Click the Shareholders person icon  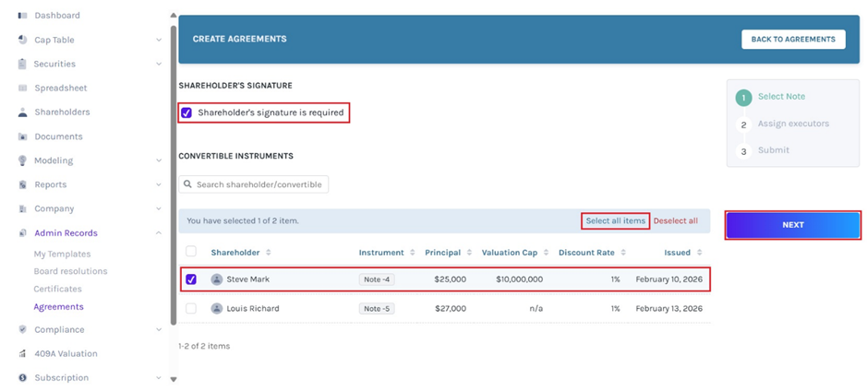point(22,113)
